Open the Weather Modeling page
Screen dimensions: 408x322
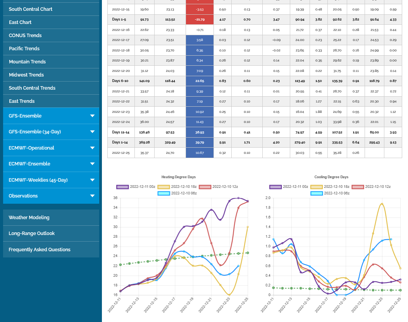point(29,218)
